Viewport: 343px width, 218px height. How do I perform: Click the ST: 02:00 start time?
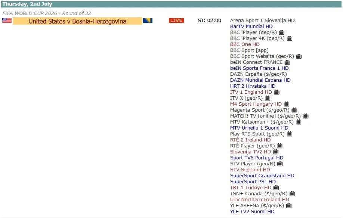[x=209, y=20]
